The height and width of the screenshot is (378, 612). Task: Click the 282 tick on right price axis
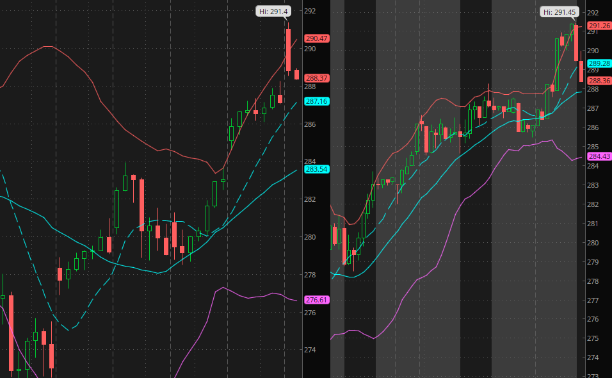pos(593,204)
